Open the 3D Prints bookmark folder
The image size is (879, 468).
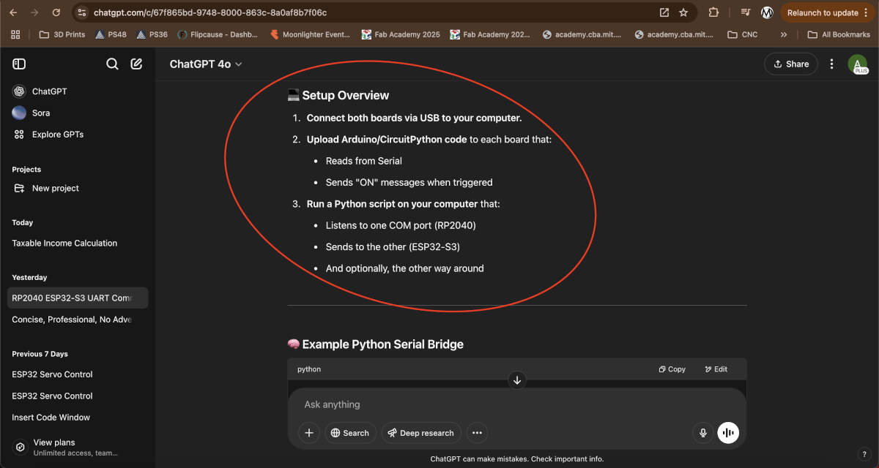point(62,34)
